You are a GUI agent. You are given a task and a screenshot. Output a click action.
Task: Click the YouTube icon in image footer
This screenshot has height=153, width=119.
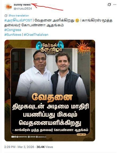pos(12,137)
